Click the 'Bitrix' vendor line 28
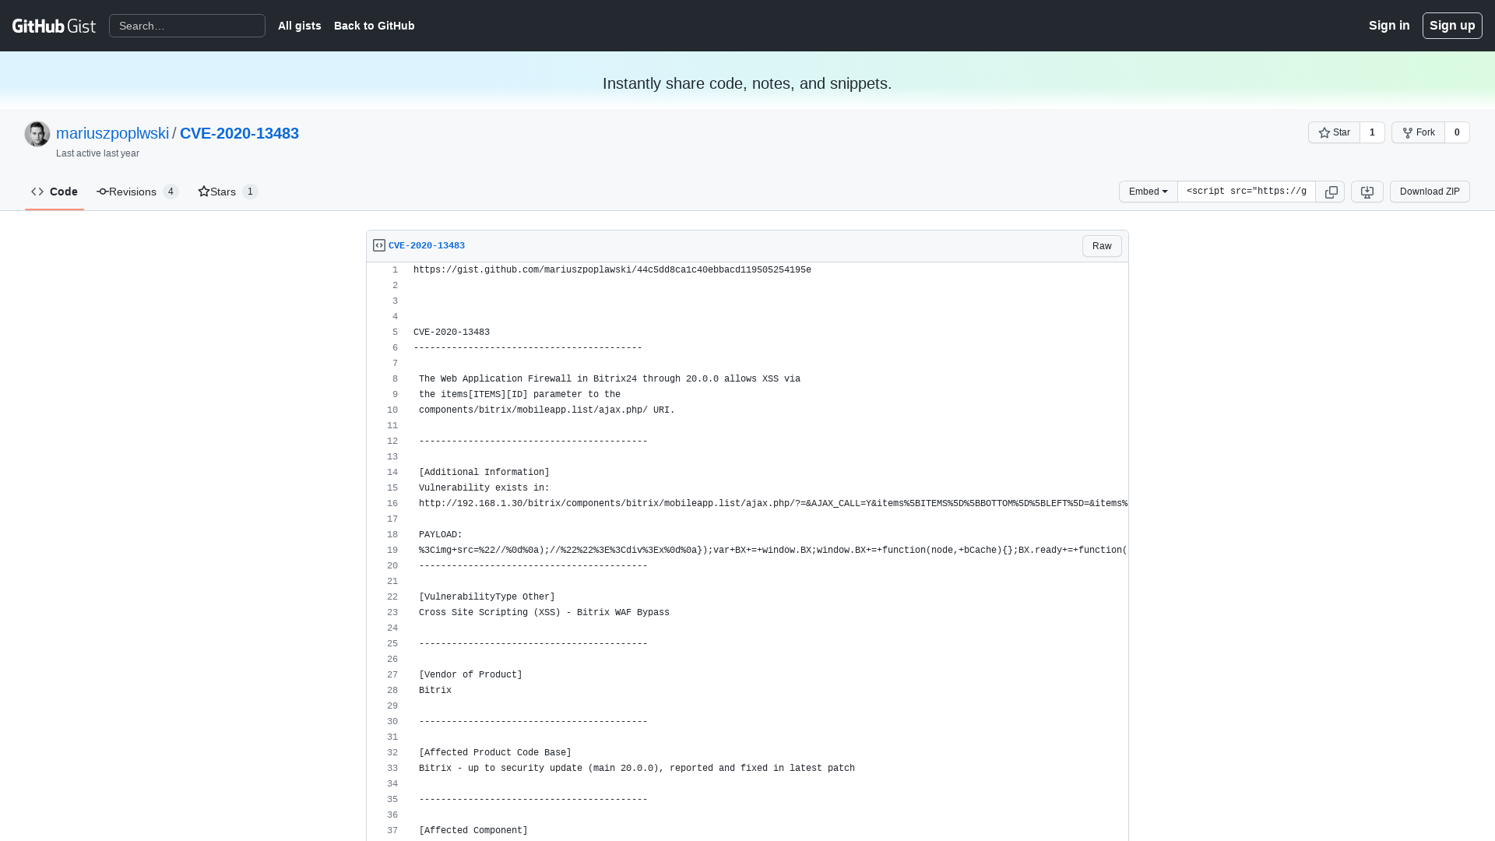Viewport: 1495px width, 841px height. [435, 691]
